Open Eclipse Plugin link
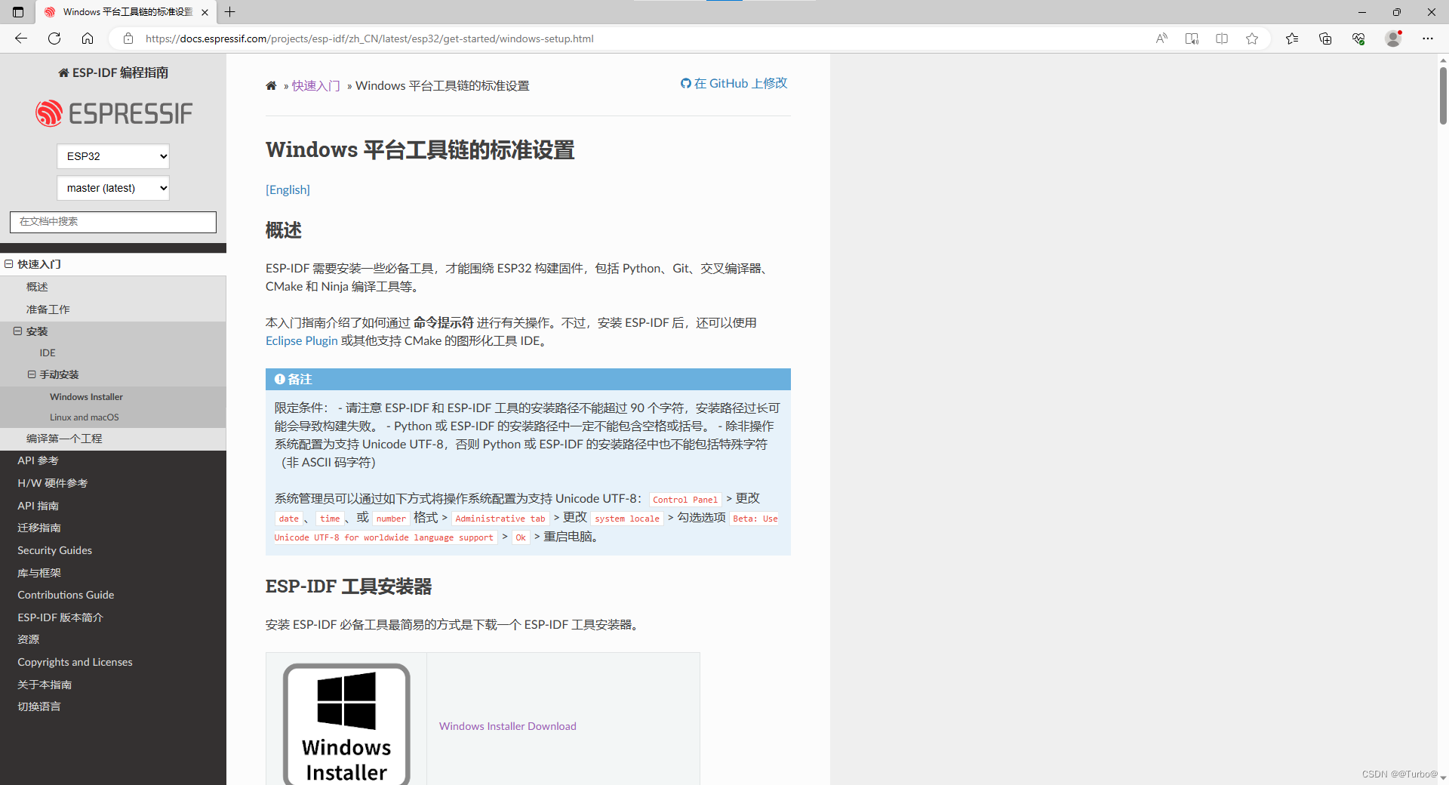The height and width of the screenshot is (785, 1449). pyautogui.click(x=302, y=341)
